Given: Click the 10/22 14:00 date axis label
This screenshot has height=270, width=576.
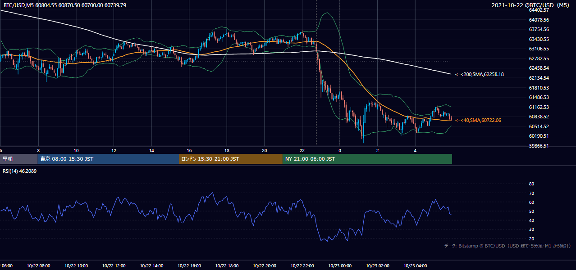Looking at the screenshot, I should tap(151, 266).
